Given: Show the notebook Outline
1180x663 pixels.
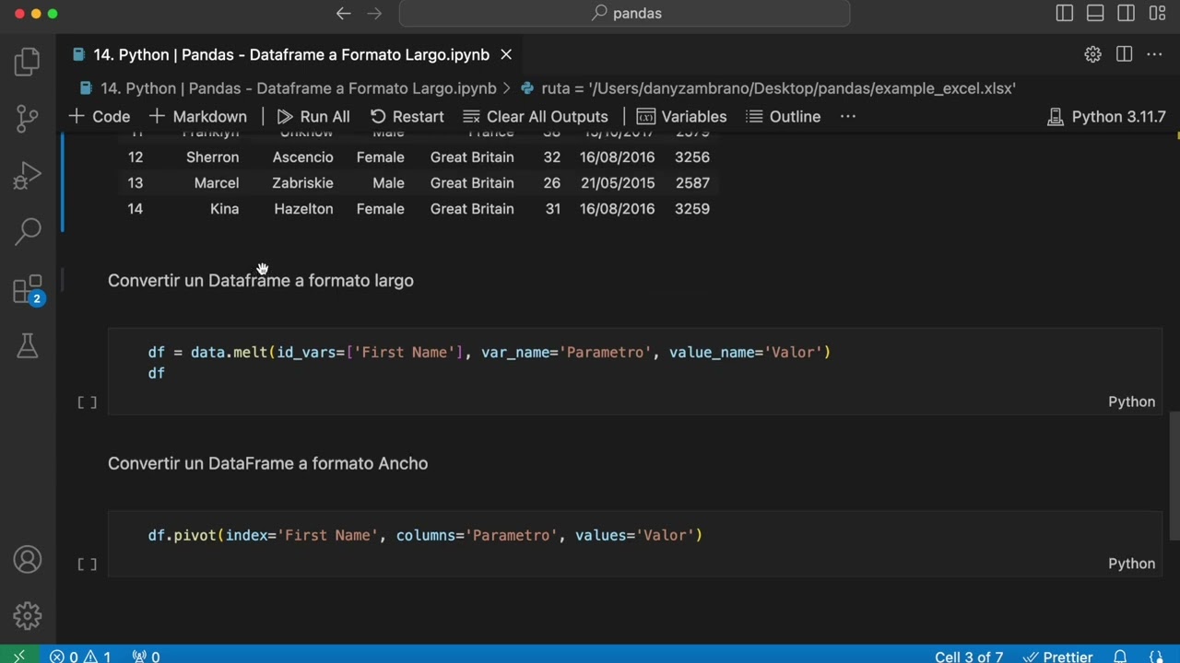Looking at the screenshot, I should coord(783,116).
